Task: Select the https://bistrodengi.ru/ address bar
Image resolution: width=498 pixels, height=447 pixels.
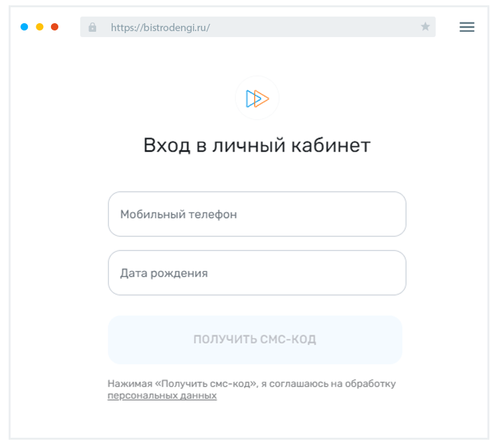Action: pyautogui.click(x=257, y=27)
